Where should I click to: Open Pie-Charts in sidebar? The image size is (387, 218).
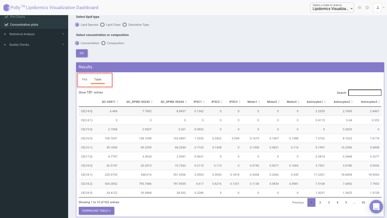tap(18, 17)
